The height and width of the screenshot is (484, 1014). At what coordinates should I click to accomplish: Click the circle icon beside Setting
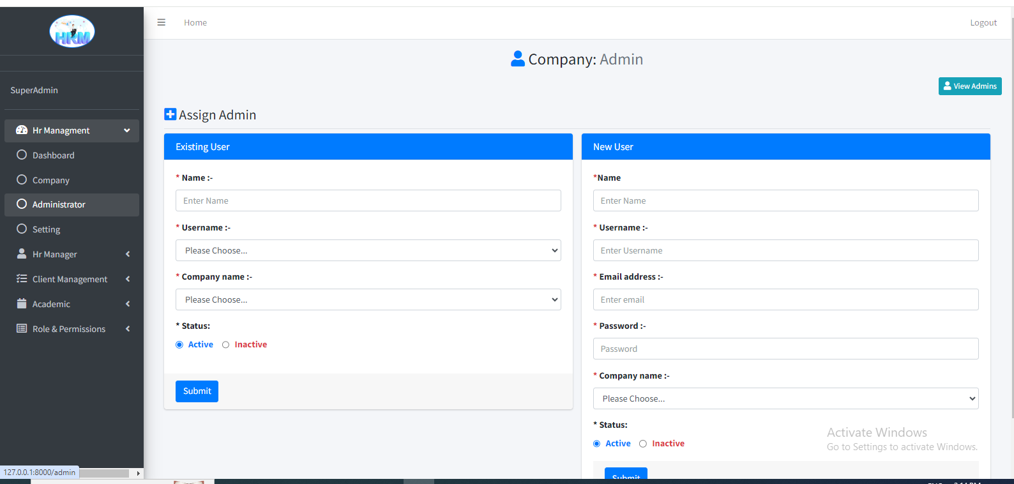22,229
